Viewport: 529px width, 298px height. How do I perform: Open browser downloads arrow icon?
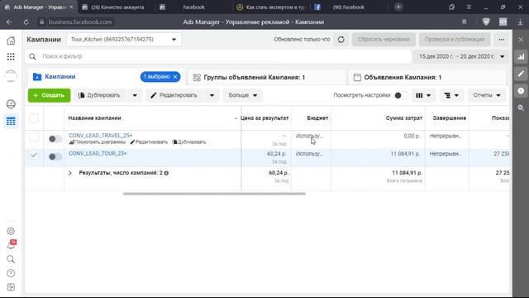(520, 22)
